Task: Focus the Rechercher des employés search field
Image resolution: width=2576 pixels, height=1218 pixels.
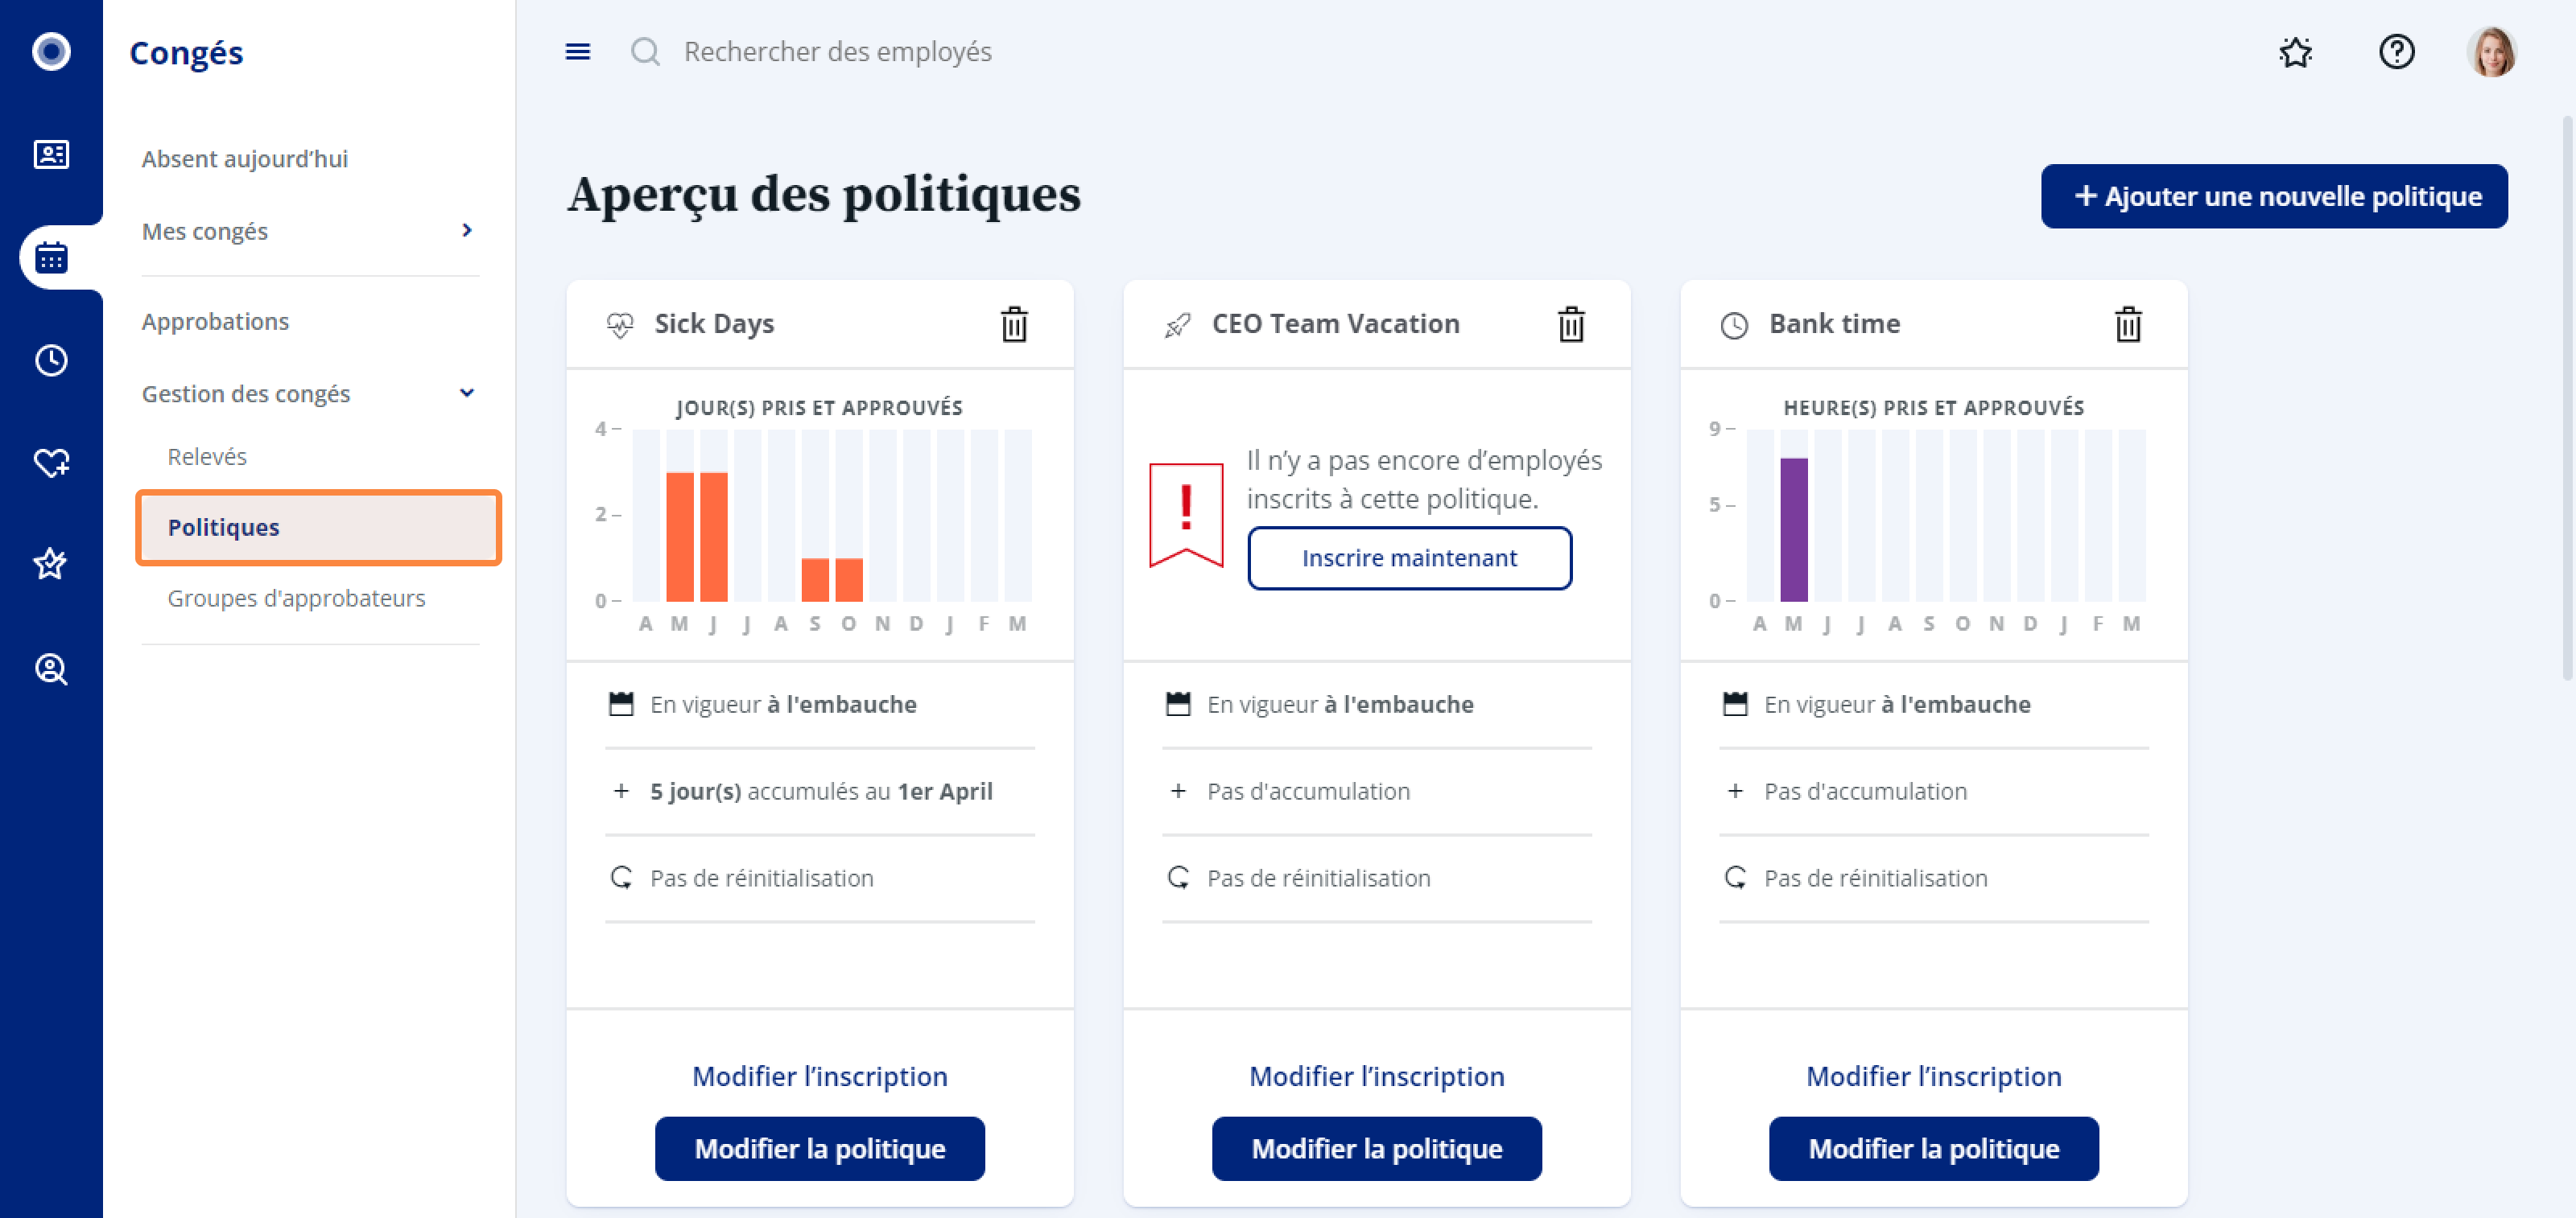Action: click(837, 52)
